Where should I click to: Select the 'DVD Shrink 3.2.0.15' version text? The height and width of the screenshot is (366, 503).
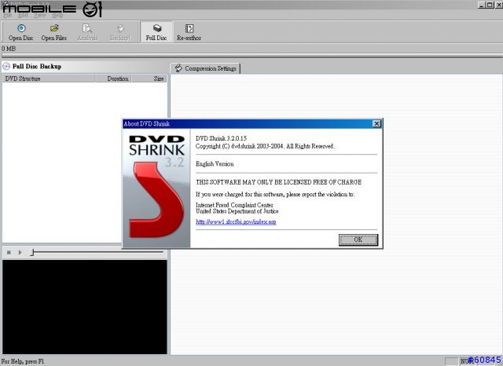pyautogui.click(x=221, y=138)
